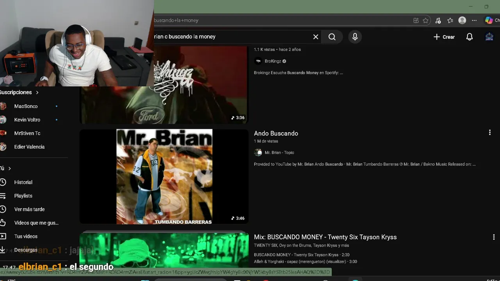Expand the Tú section chevron
The width and height of the screenshot is (500, 281).
pyautogui.click(x=9, y=168)
